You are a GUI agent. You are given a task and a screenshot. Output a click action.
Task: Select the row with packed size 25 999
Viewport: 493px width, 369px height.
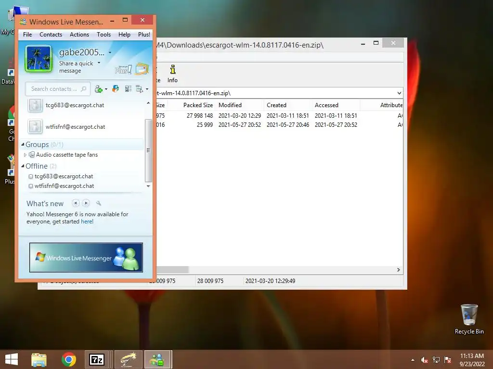click(279, 124)
